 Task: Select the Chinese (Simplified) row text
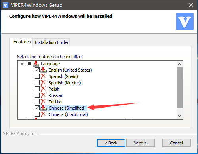(x=67, y=108)
